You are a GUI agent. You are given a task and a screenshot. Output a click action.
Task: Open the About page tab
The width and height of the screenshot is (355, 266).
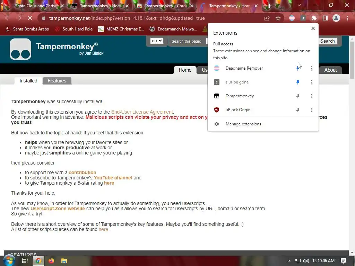click(x=330, y=70)
